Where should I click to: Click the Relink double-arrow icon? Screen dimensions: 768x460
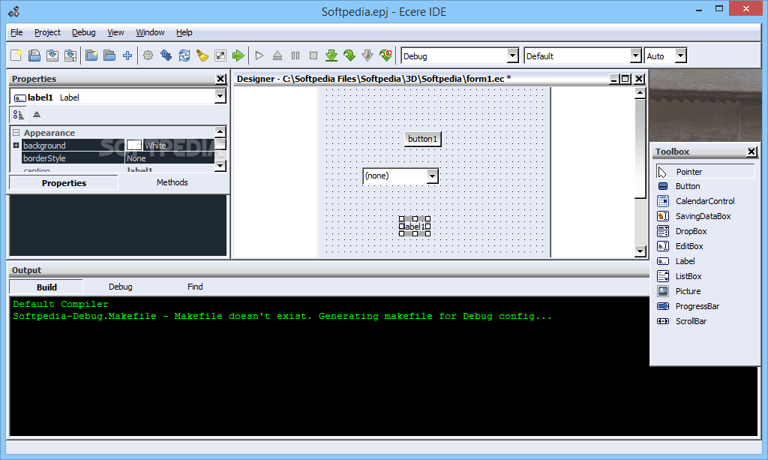point(166,56)
